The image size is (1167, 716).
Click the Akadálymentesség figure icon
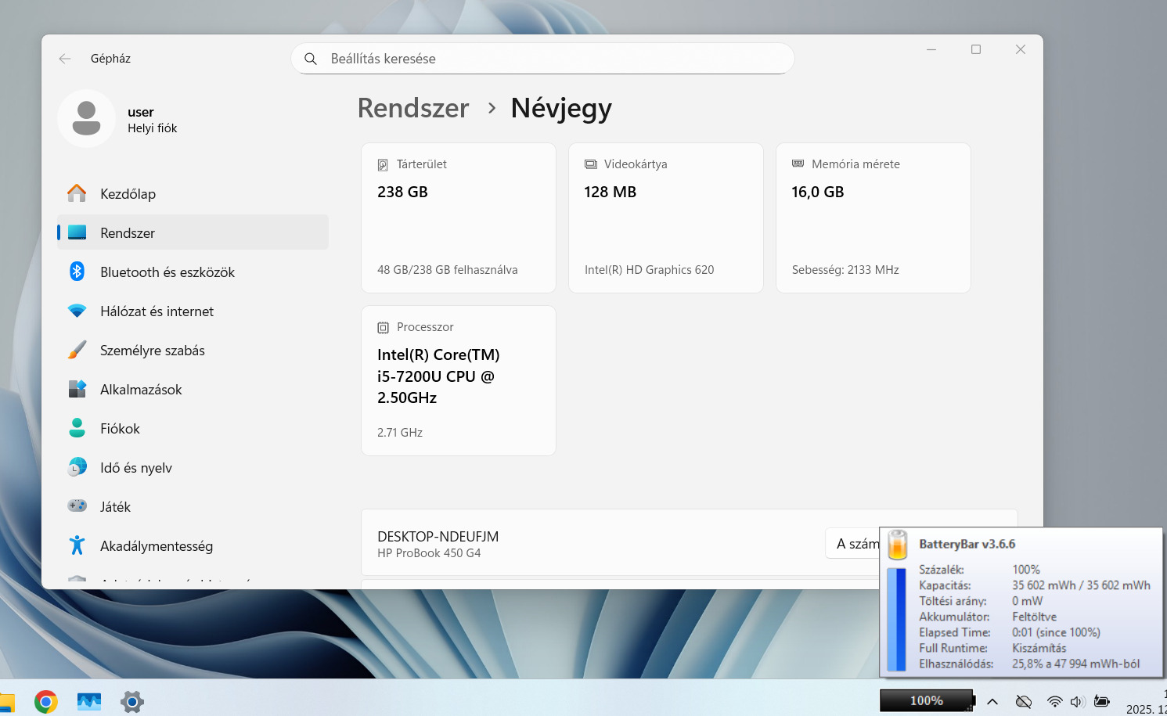[77, 545]
